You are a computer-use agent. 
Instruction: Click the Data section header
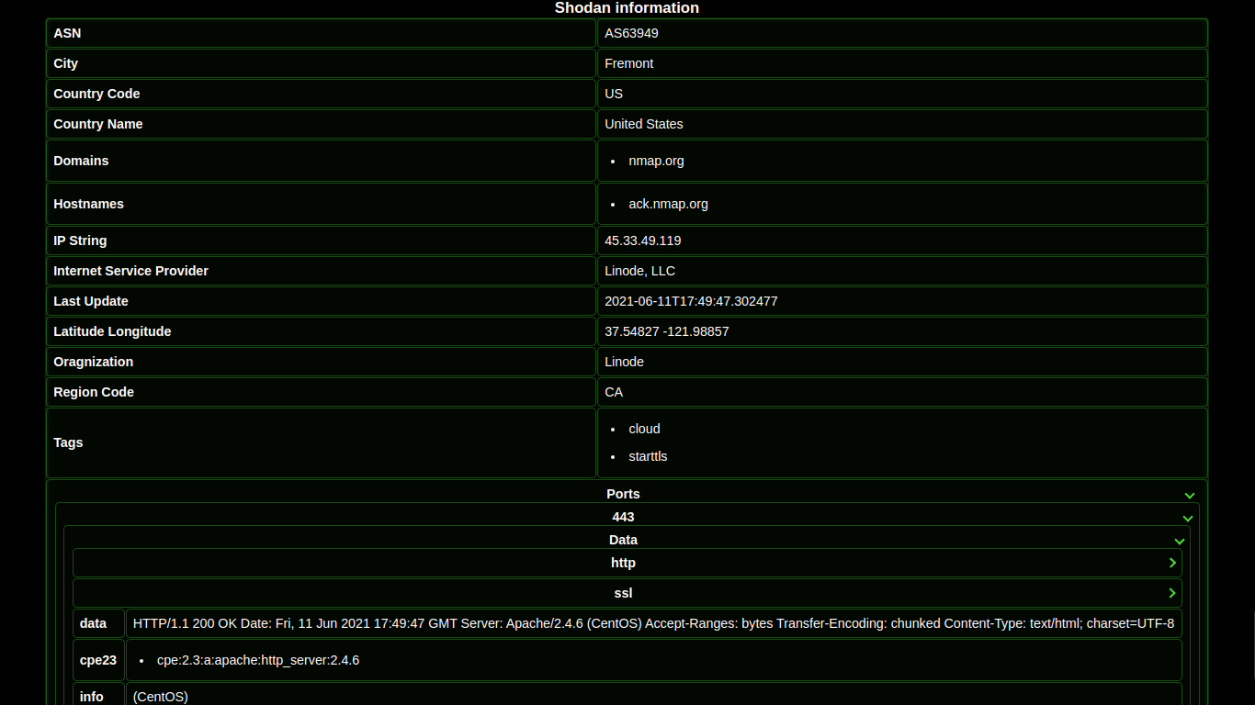coord(623,540)
